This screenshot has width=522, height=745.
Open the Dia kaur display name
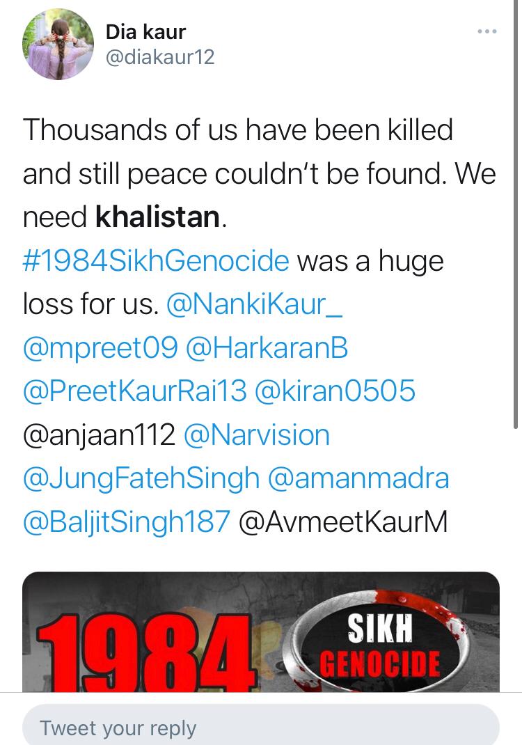pos(145,32)
